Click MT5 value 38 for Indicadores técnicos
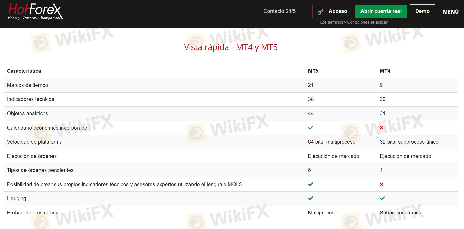This screenshot has width=464, height=229. pos(311,99)
